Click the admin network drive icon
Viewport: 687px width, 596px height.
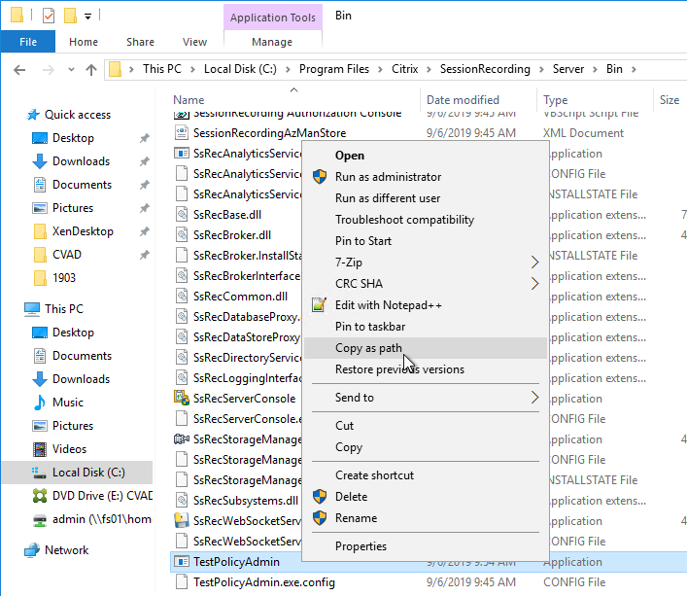point(40,519)
